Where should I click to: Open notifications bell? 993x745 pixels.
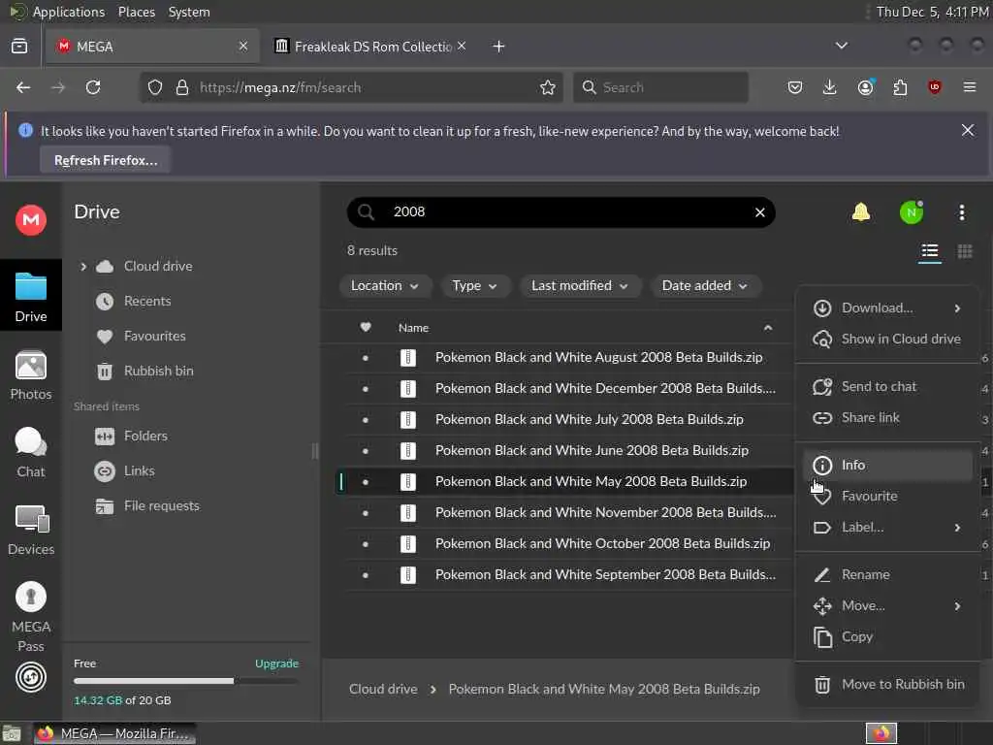[861, 212]
